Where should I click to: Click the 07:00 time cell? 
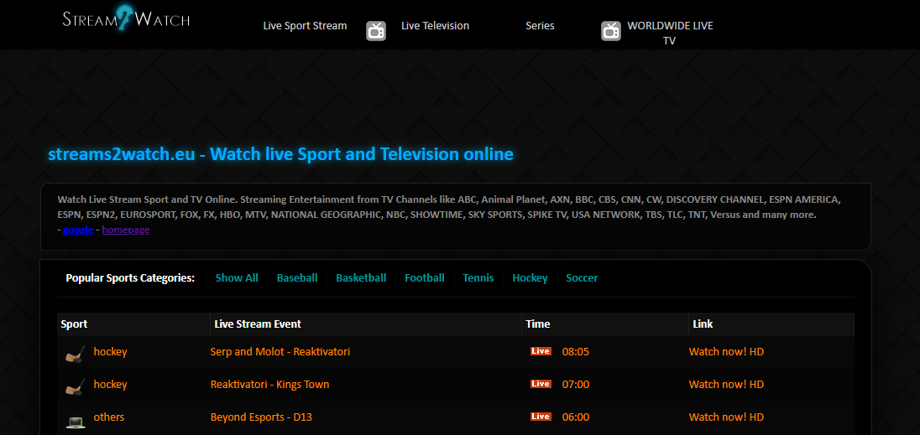[x=576, y=385]
